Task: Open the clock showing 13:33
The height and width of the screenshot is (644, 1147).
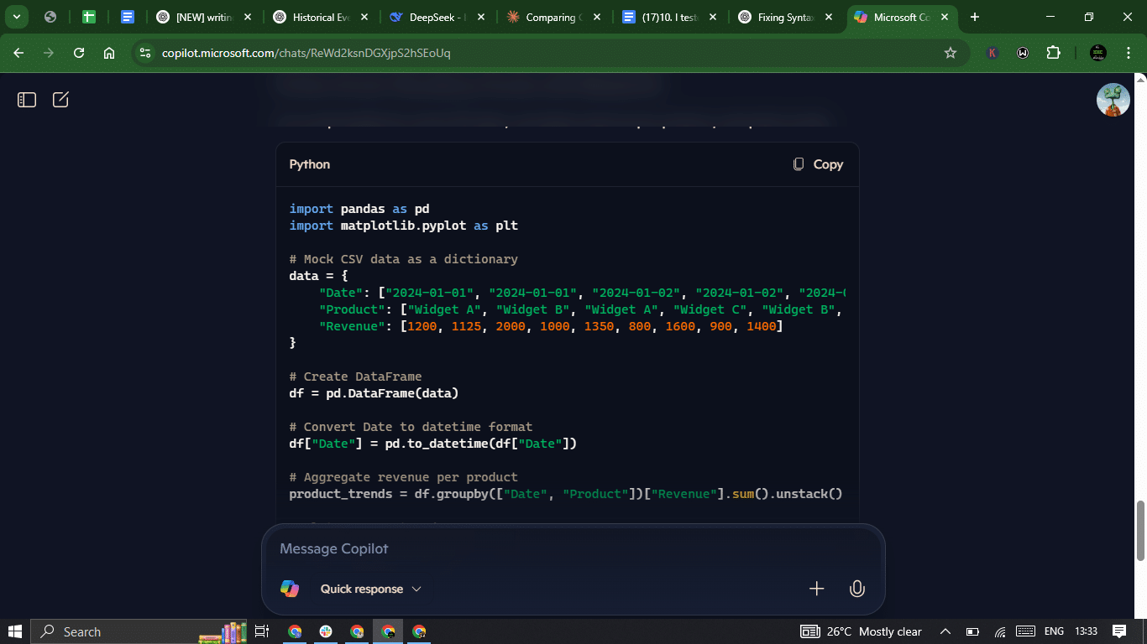Action: coord(1086,631)
